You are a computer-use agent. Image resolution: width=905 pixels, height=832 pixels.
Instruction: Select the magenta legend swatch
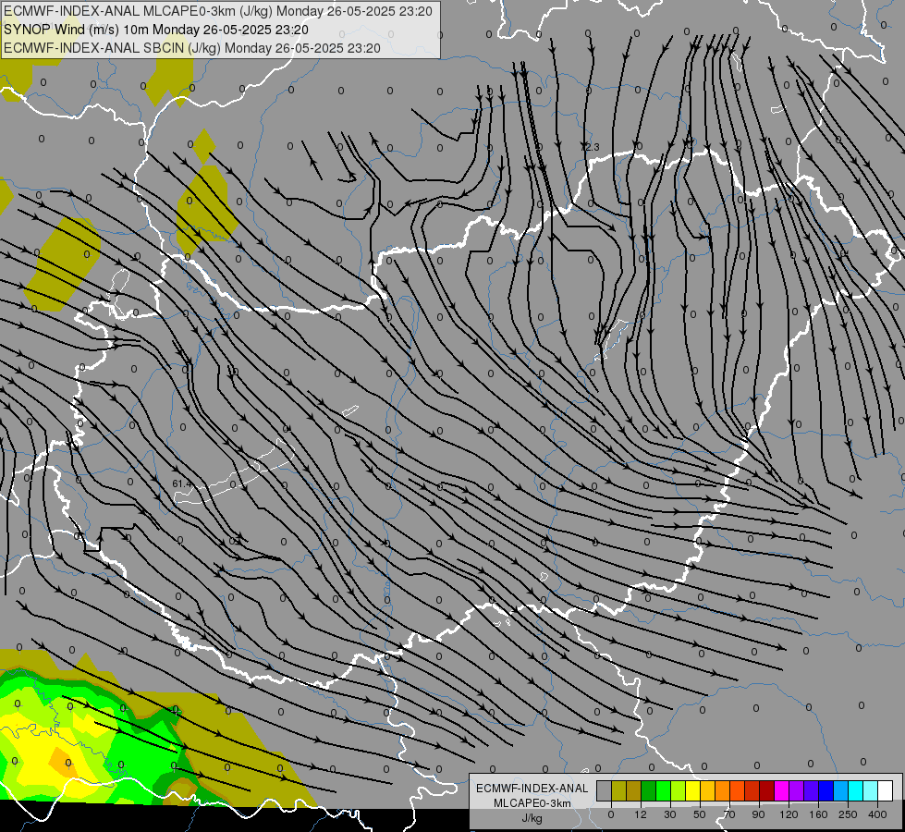coord(782,790)
